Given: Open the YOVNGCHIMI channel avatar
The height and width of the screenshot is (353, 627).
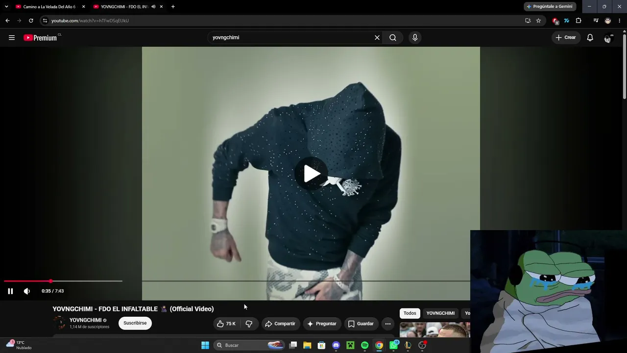Looking at the screenshot, I should tap(59, 323).
